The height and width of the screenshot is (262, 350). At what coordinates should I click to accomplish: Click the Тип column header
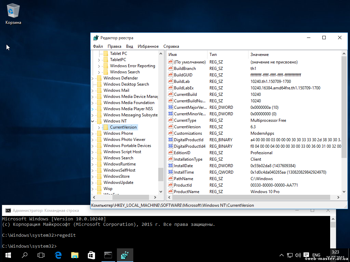[x=228, y=54]
